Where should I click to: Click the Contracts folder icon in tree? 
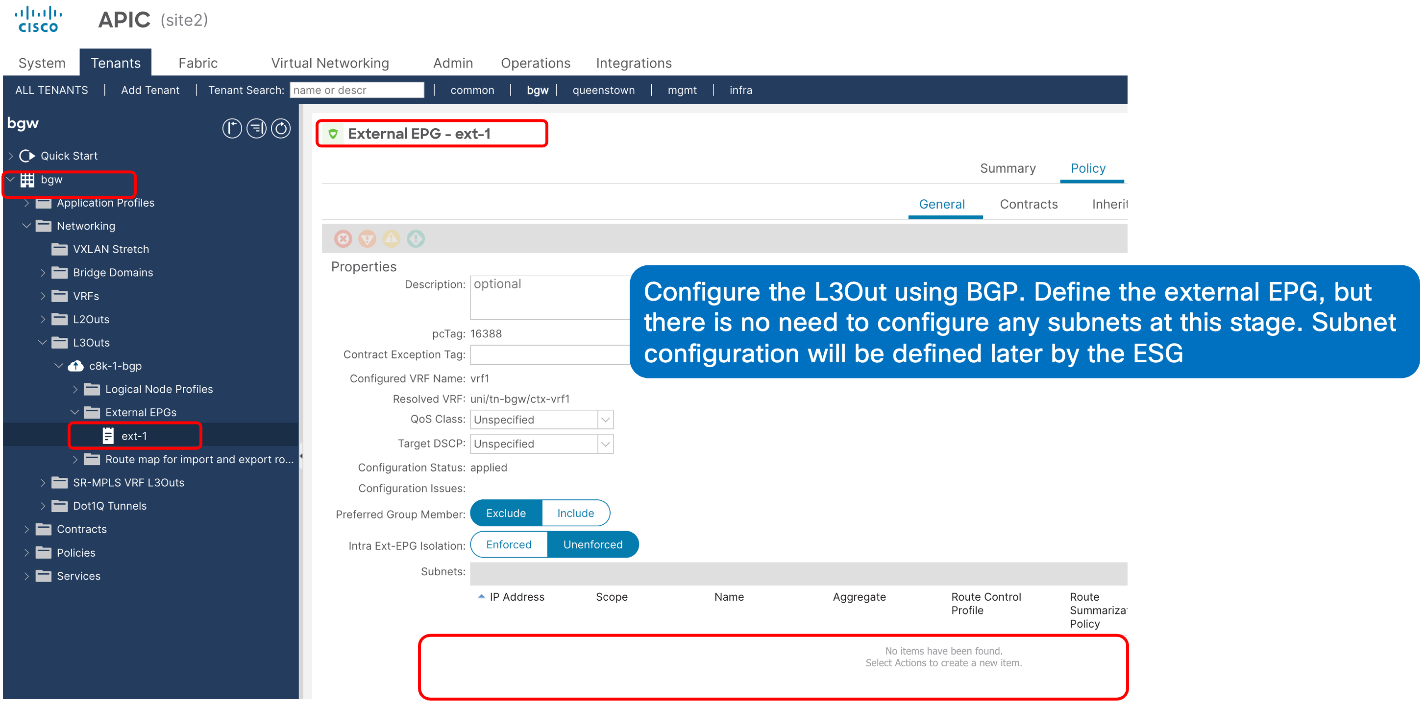coord(43,529)
